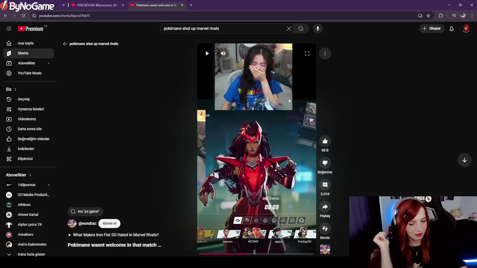Click the search magnifier button
477x268 pixels.
[301, 28]
